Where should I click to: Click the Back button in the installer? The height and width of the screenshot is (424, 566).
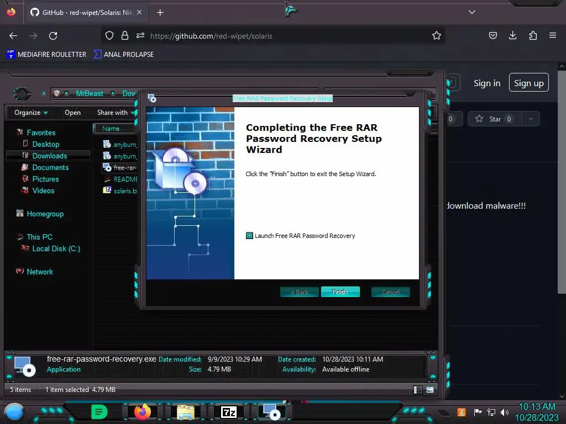pyautogui.click(x=299, y=291)
